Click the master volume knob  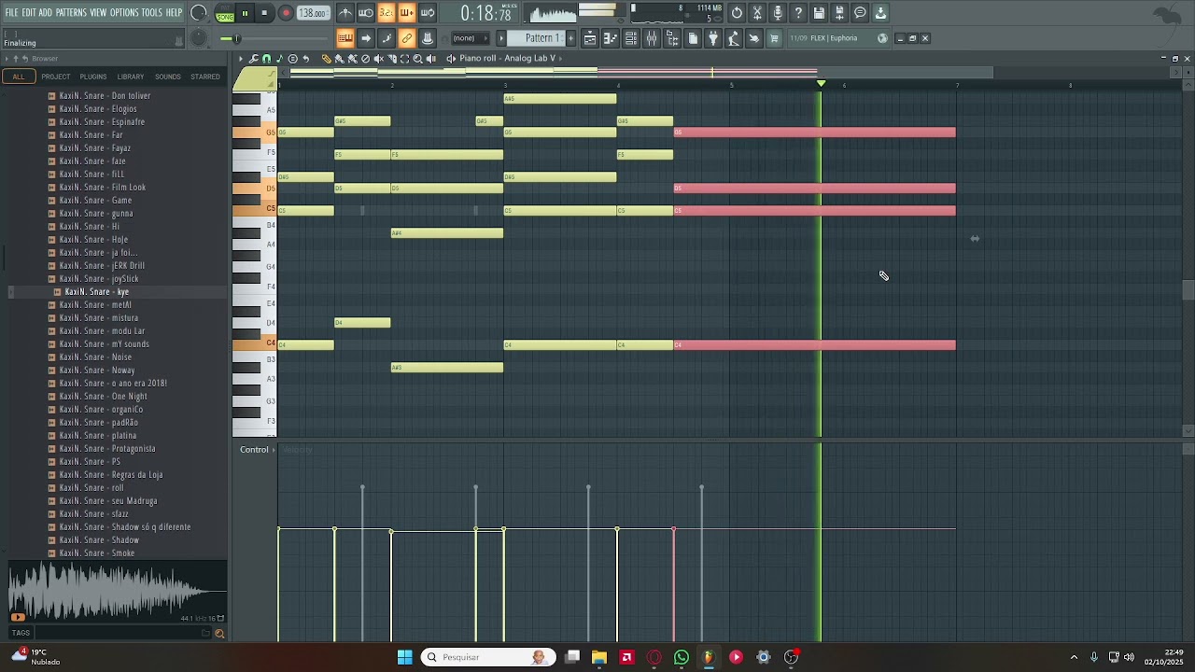[x=199, y=13]
